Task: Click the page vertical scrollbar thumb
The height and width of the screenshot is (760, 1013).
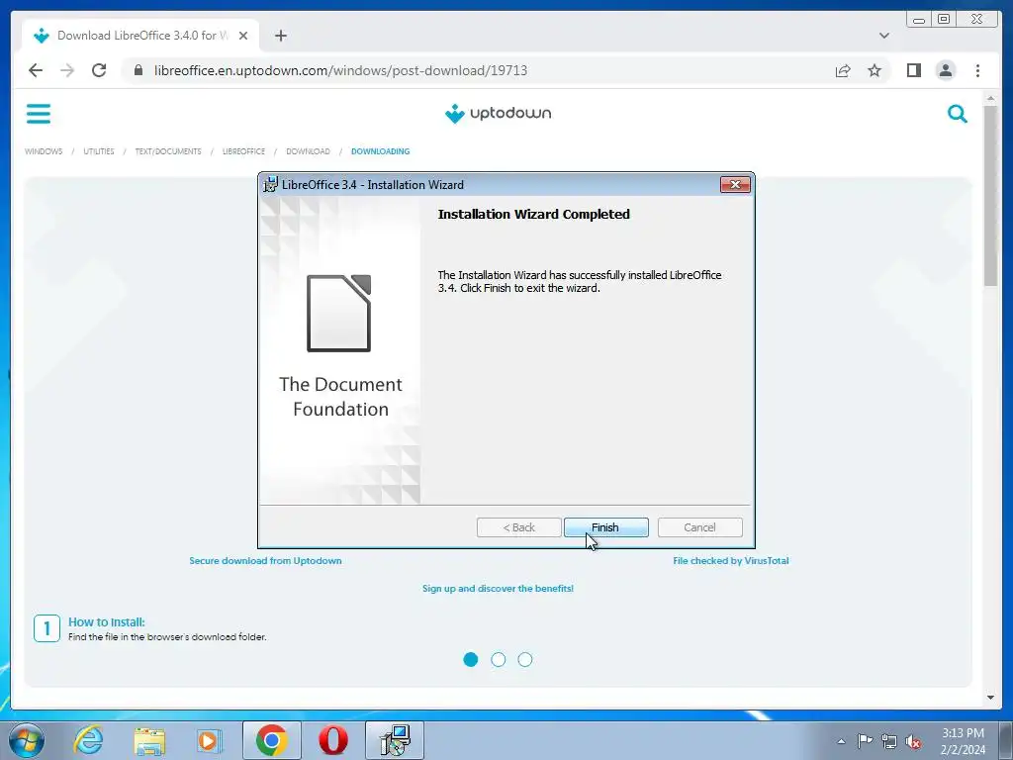Action: (x=990, y=196)
